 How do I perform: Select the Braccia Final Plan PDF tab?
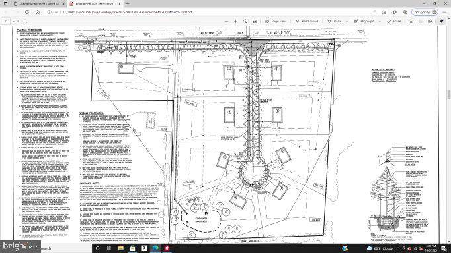click(x=95, y=4)
